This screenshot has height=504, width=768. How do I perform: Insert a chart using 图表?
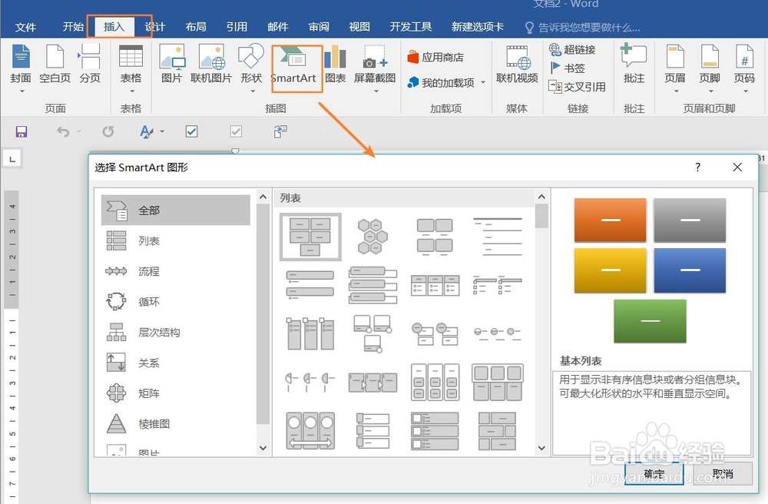click(x=336, y=65)
